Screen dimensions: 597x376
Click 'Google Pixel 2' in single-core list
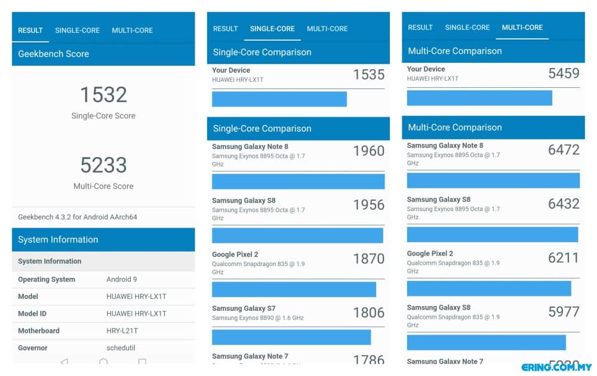[235, 255]
